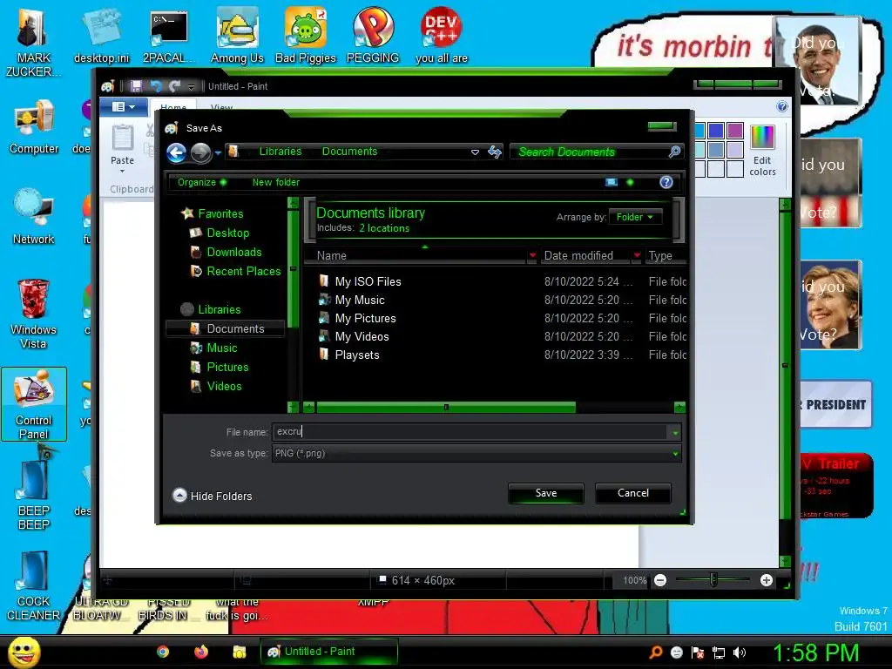Customize Quick Access Toolbar arrow in Paint
This screenshot has width=892, height=669.
(191, 86)
